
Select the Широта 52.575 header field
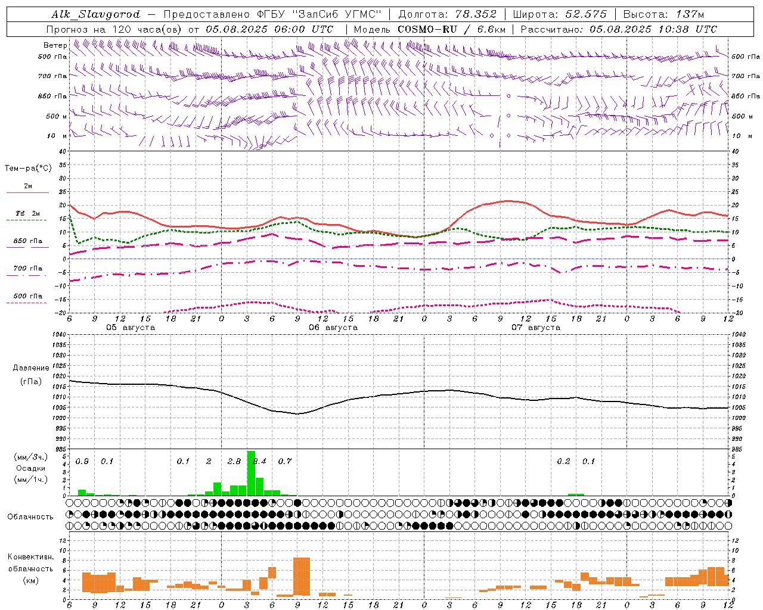(560, 14)
